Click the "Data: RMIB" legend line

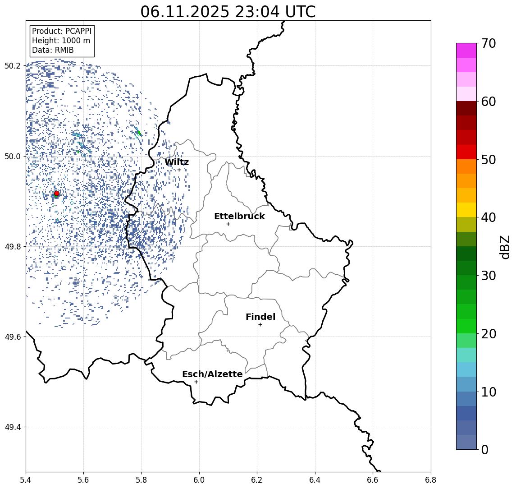tap(53, 50)
